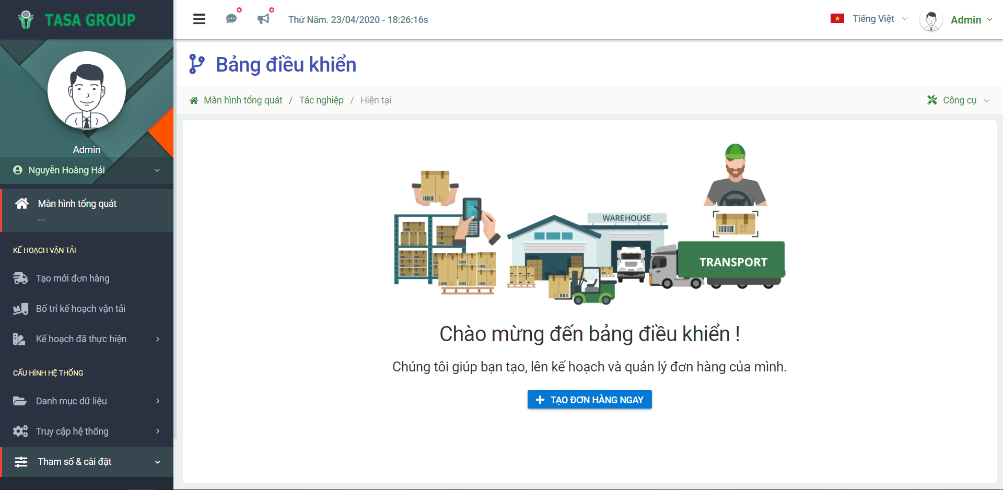Click the Admin avatar in header
The height and width of the screenshot is (490, 1003).
click(x=930, y=20)
